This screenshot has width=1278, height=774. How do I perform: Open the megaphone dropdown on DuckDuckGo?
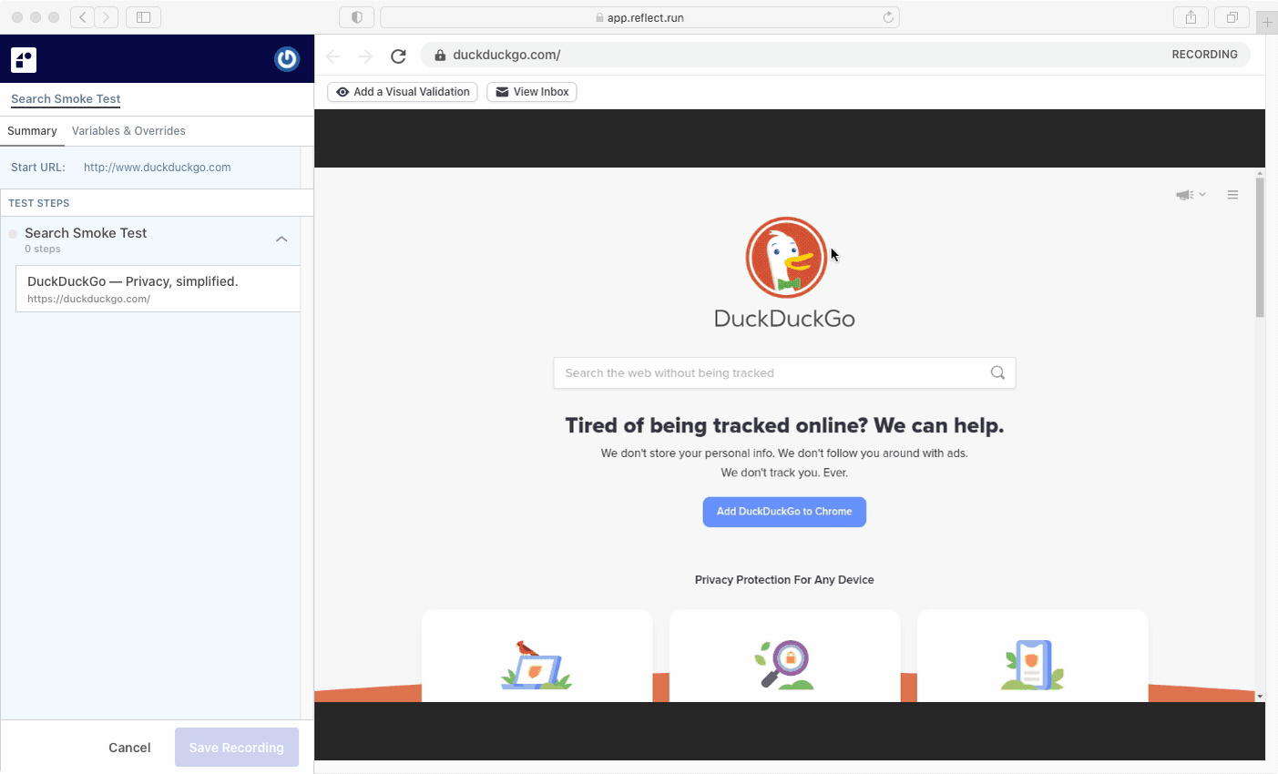(x=1190, y=195)
